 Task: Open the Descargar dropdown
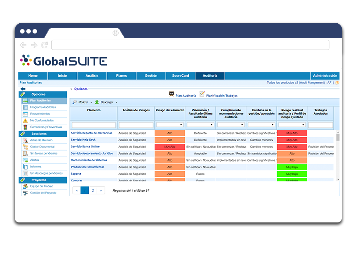106,102
